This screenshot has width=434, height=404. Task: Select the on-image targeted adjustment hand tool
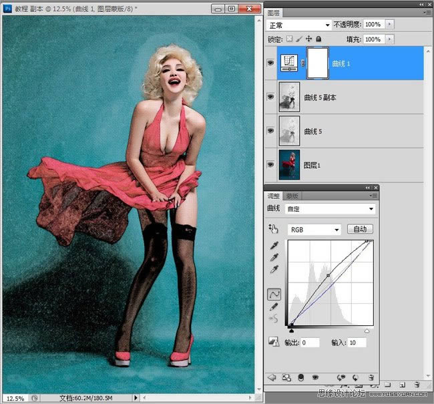click(273, 229)
